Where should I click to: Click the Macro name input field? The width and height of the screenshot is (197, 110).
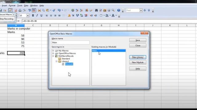(x=70, y=42)
